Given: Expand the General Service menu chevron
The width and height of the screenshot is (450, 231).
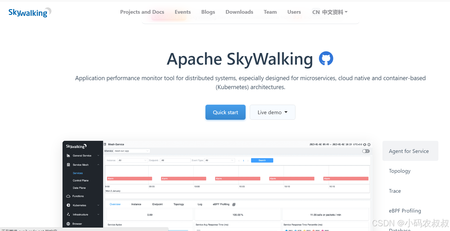Looking at the screenshot, I should 98,156.
